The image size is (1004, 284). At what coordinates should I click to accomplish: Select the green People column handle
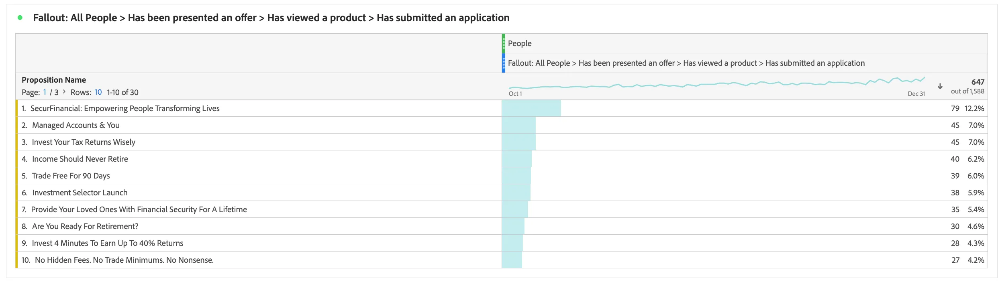[504, 43]
